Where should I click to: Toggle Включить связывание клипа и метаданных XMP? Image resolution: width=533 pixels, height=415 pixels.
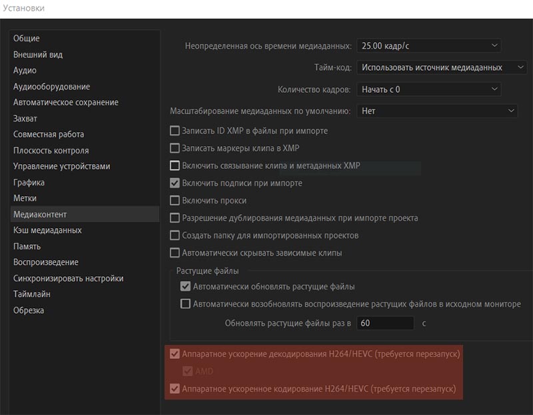(x=175, y=165)
